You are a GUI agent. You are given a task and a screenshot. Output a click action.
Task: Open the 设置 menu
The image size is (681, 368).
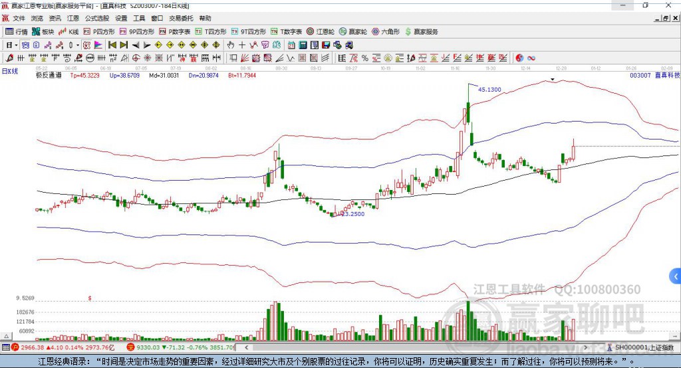(x=121, y=18)
